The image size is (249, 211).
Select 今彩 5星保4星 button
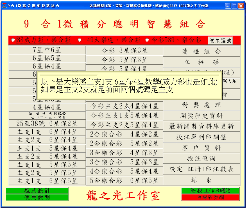coord(124,68)
